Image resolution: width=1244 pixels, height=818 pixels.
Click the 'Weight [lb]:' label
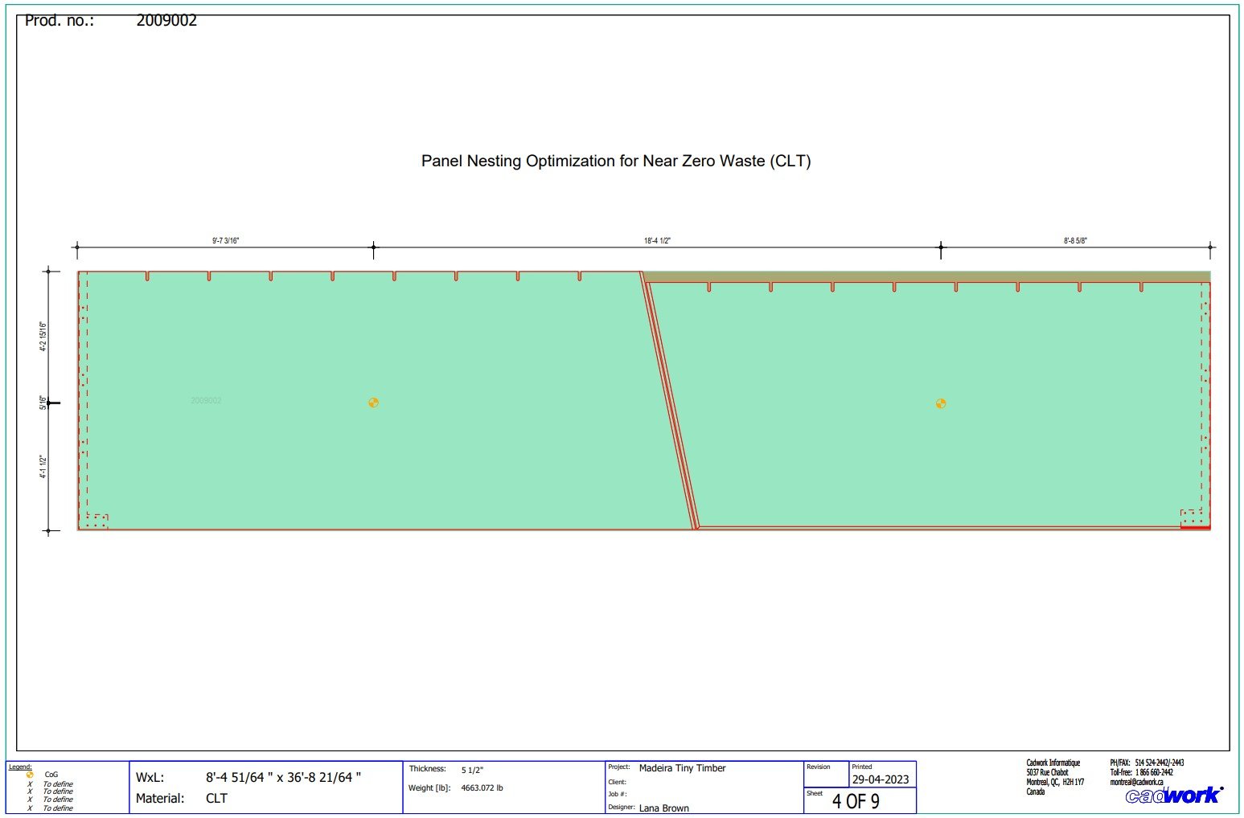pos(429,787)
